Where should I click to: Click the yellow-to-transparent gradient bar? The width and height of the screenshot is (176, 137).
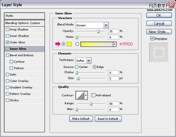tap(97, 44)
